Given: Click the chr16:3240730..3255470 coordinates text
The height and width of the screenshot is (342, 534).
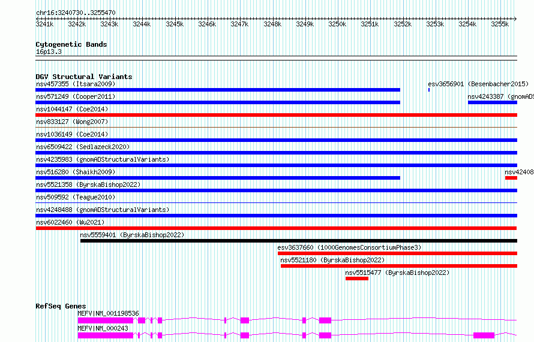Looking at the screenshot, I should (76, 13).
